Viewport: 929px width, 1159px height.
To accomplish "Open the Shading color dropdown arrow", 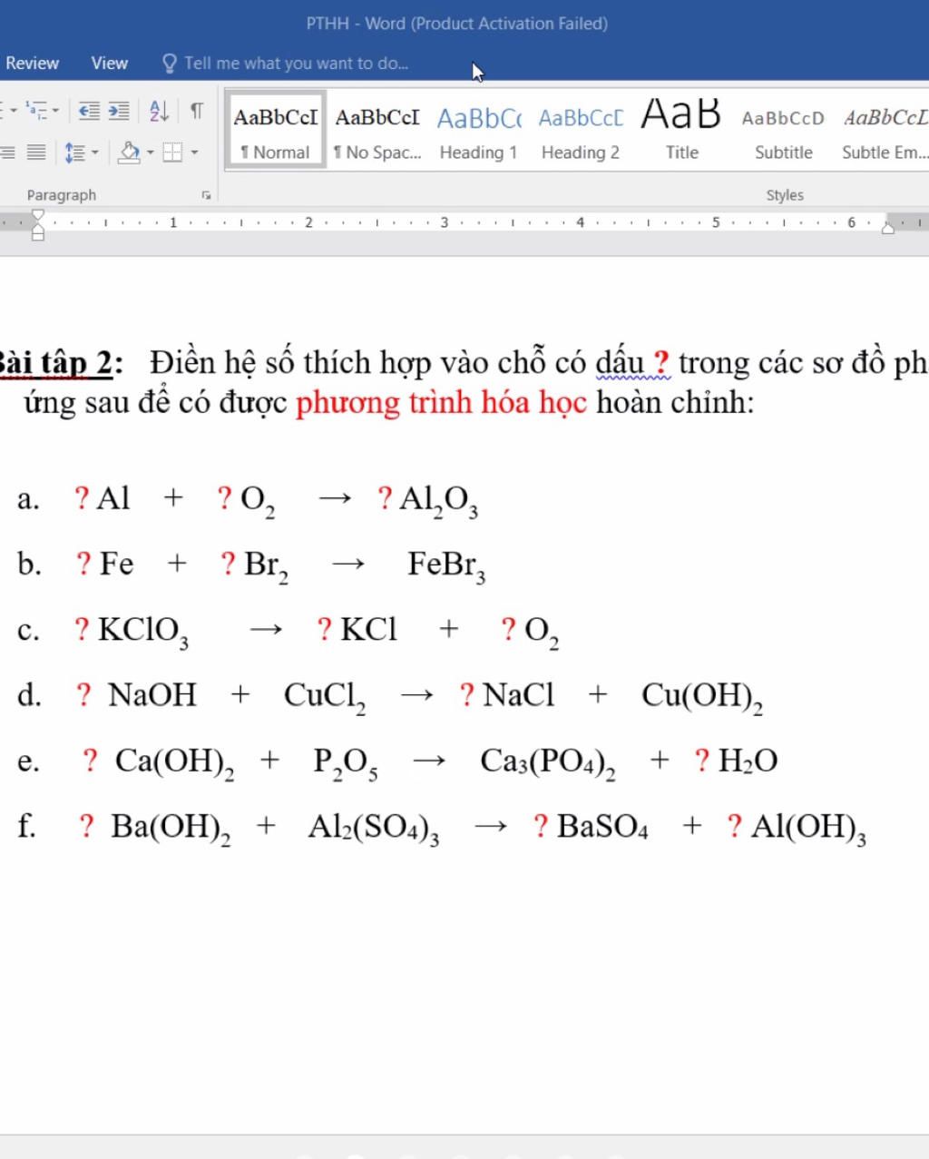I will pyautogui.click(x=150, y=152).
